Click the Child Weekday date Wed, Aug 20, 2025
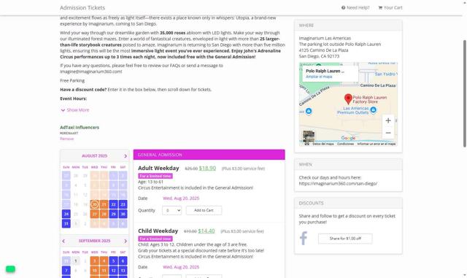The width and height of the screenshot is (467, 278). tap(181, 267)
